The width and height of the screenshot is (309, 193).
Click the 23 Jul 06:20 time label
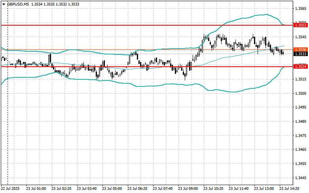[x=137, y=189]
